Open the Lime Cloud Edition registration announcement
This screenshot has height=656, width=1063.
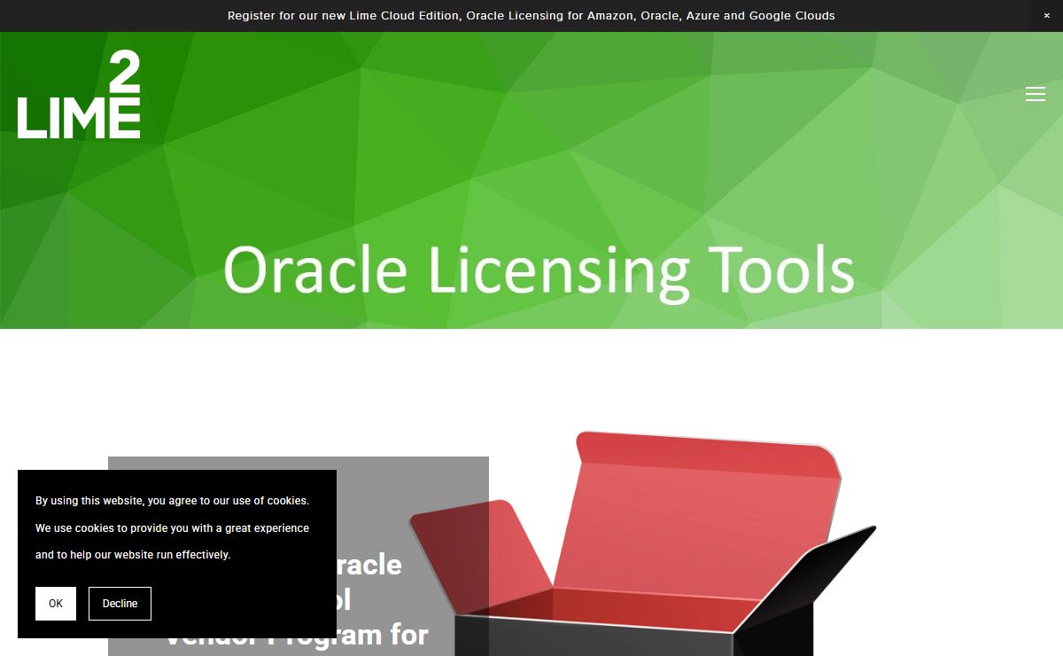pos(531,16)
